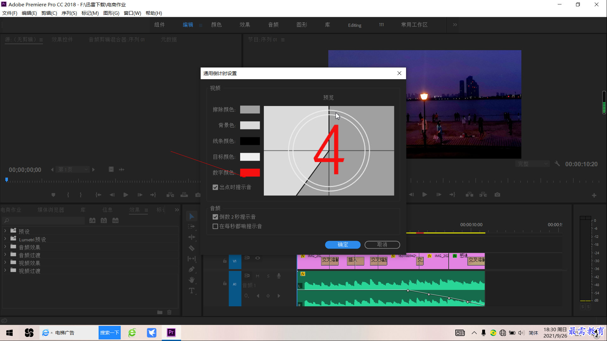Screen dimensions: 607x341
Task: Confirm the dialog with 确定
Action: [x=343, y=245]
